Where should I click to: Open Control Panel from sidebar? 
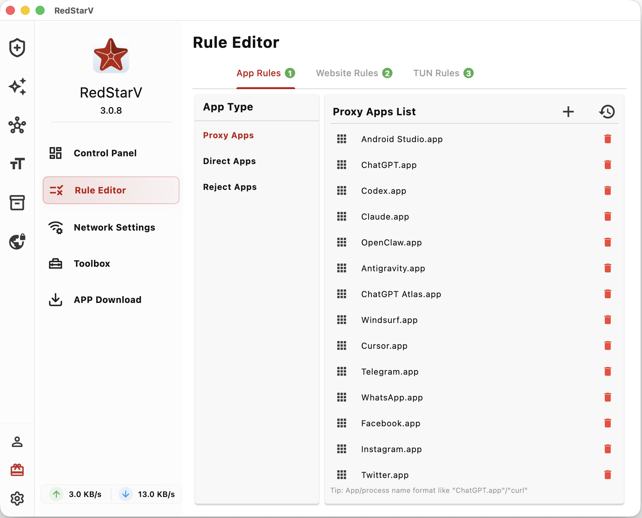(x=111, y=153)
